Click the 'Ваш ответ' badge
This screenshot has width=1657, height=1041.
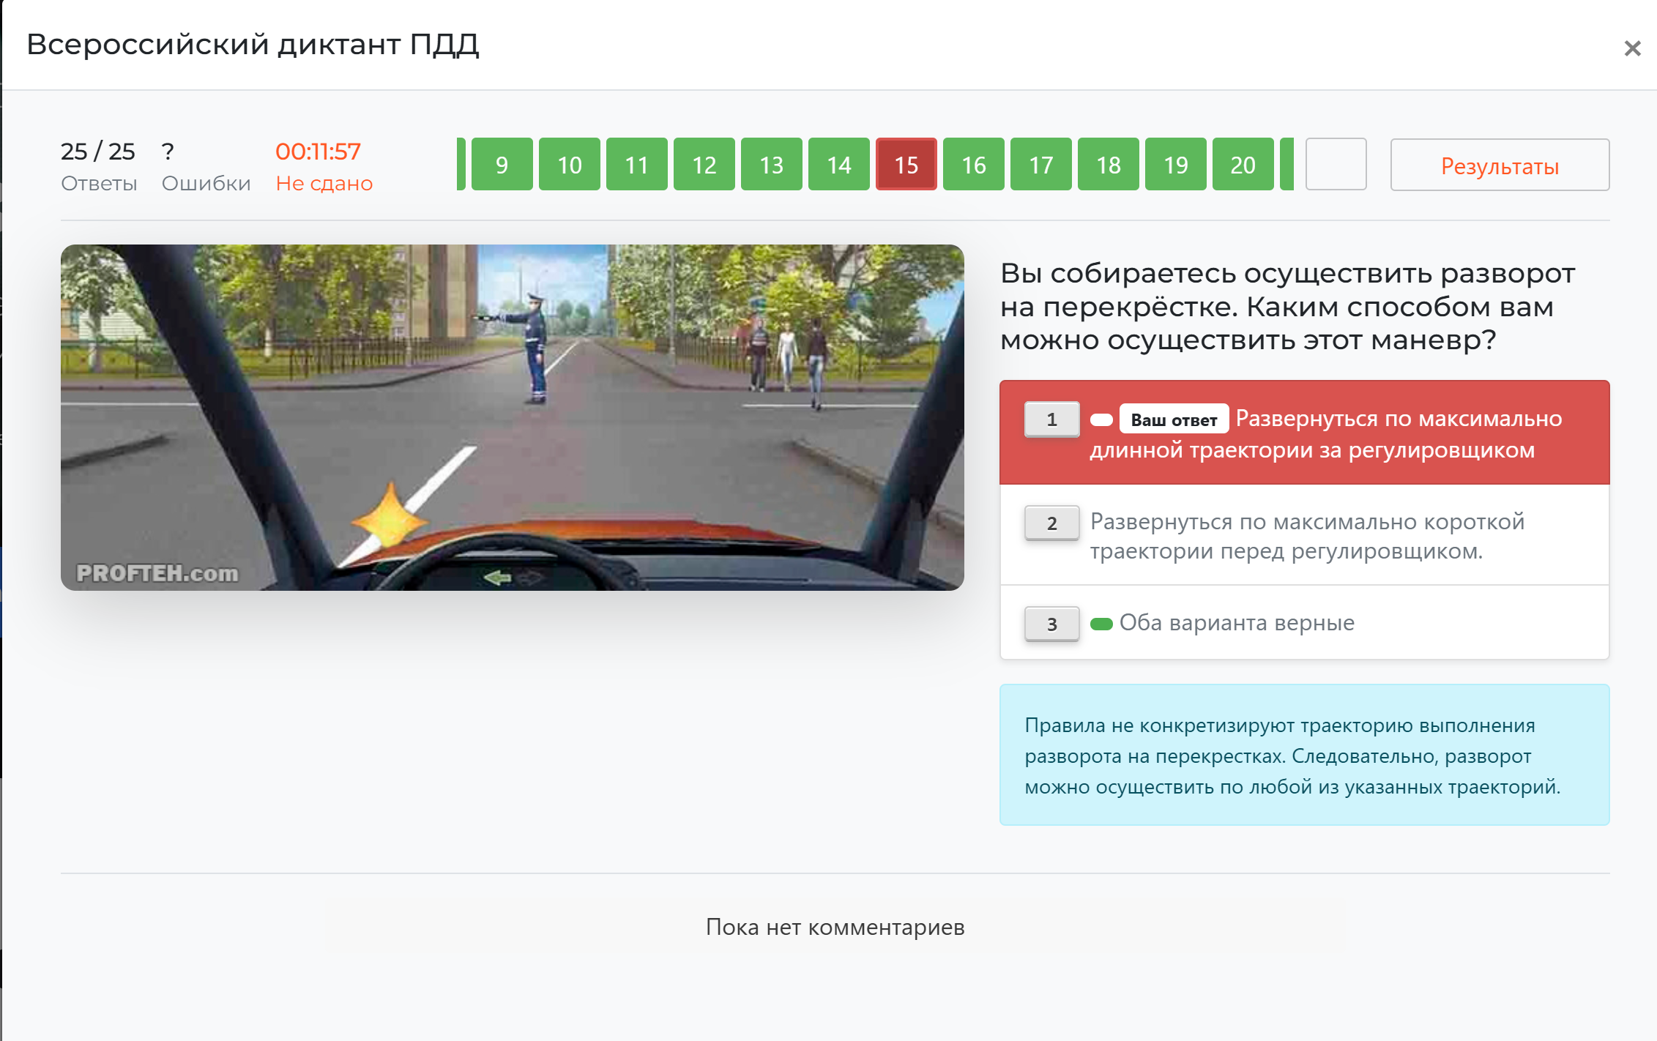click(x=1174, y=419)
